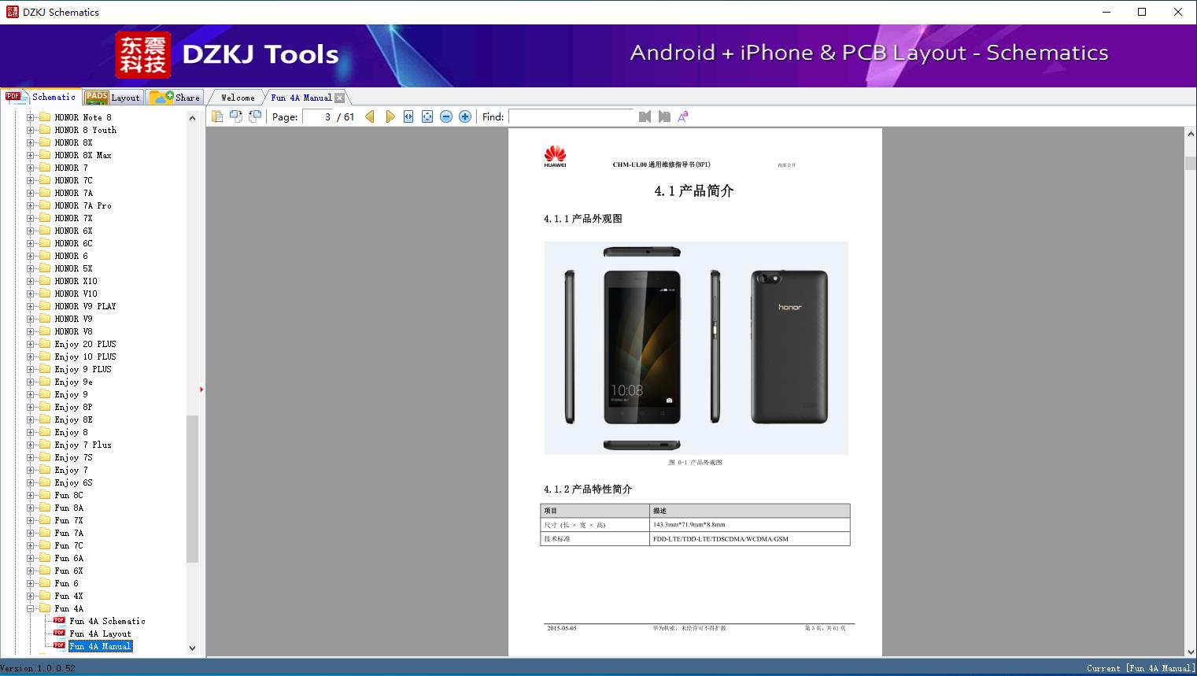Open the Share tab
The height and width of the screenshot is (676, 1197).
point(175,98)
